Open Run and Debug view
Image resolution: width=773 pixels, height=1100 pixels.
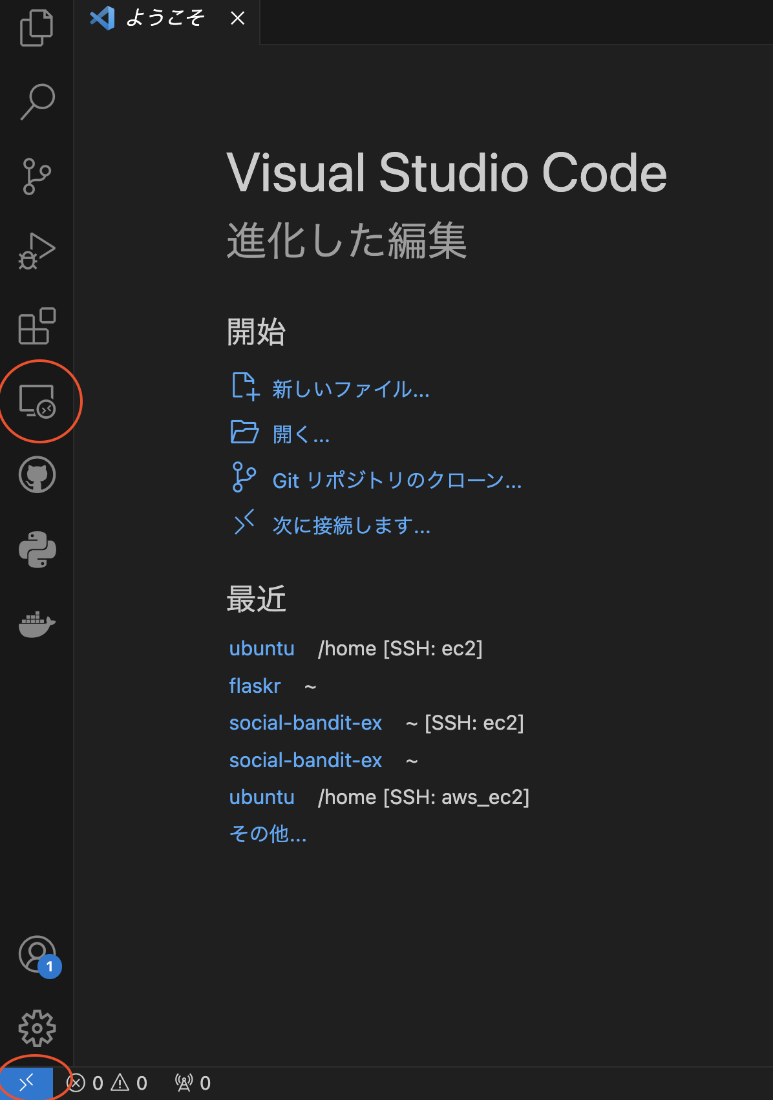pyautogui.click(x=37, y=251)
